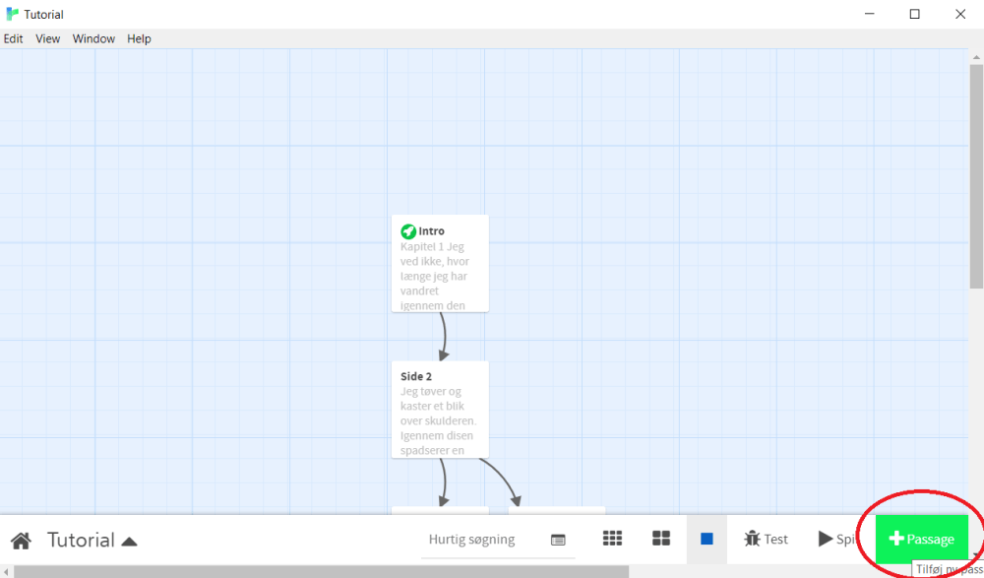This screenshot has height=578, width=984.
Task: Open the Help menu
Action: tap(139, 38)
